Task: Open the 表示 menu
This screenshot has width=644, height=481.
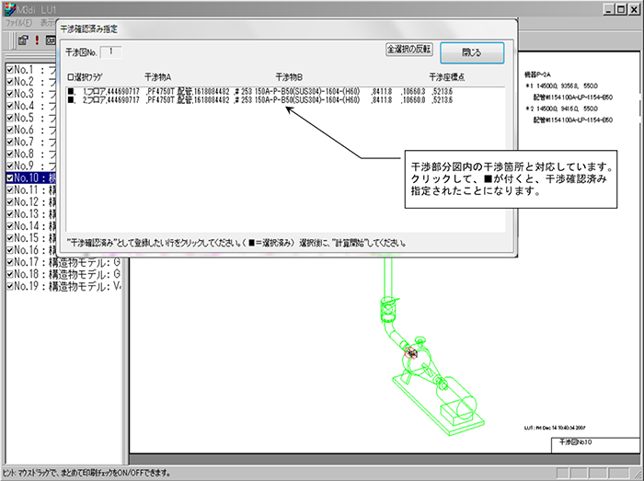Action: pyautogui.click(x=48, y=22)
